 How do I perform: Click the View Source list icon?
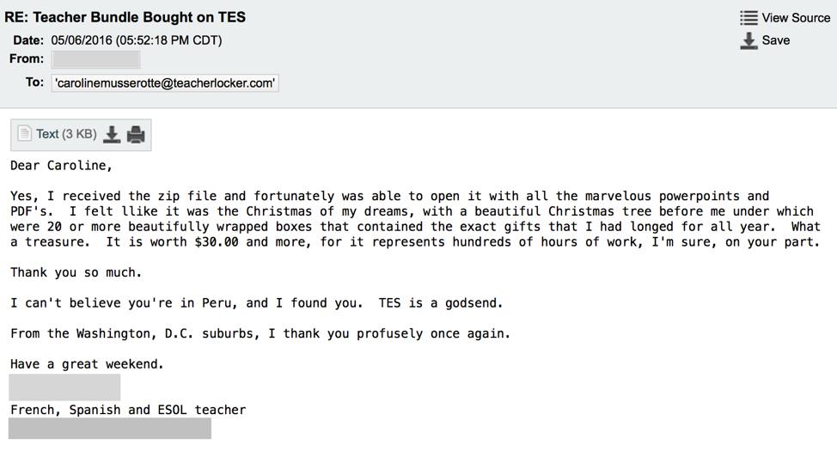pos(748,17)
